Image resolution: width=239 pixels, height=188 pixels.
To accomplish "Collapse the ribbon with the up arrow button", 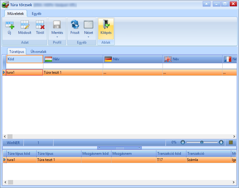I will pyautogui.click(x=206, y=4).
